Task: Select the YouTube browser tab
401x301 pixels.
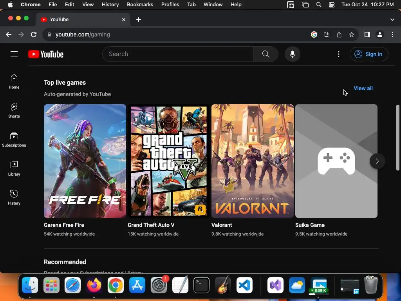Action: [x=83, y=20]
